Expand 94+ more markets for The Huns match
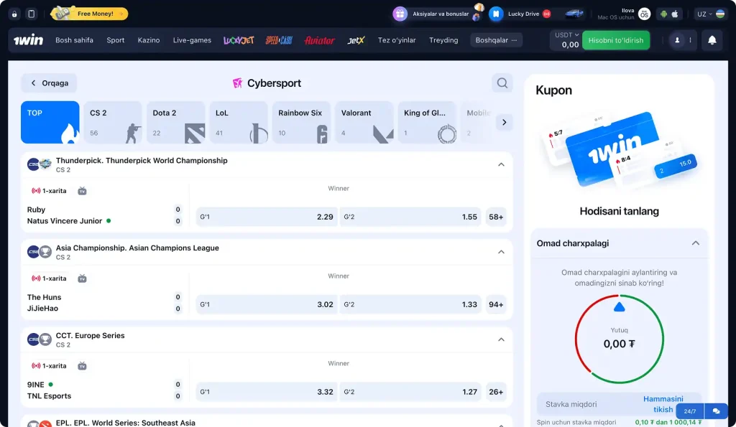Screen dimensions: 736x427 coord(496,305)
